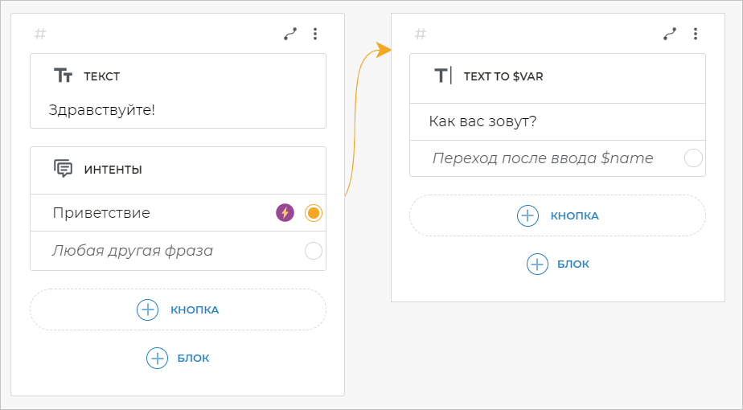Select the orange connector dot for Приветствие
Image resolution: width=743 pixels, height=410 pixels.
314,213
